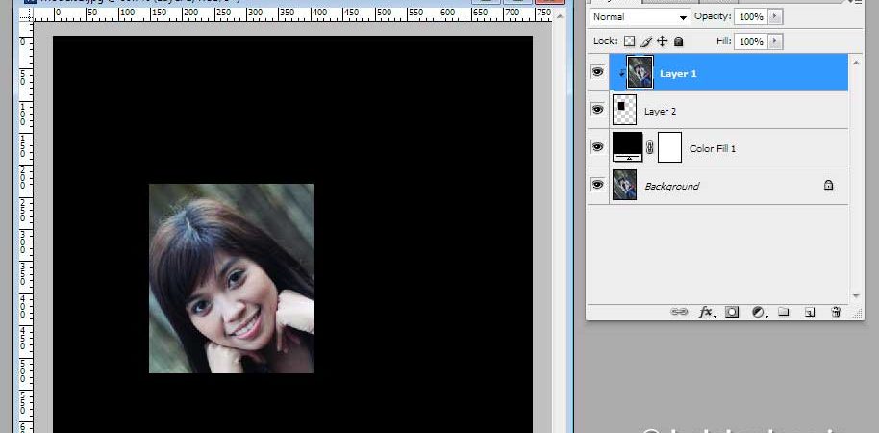Image resolution: width=879 pixels, height=433 pixels.
Task: Add a layer mask
Action: [732, 312]
